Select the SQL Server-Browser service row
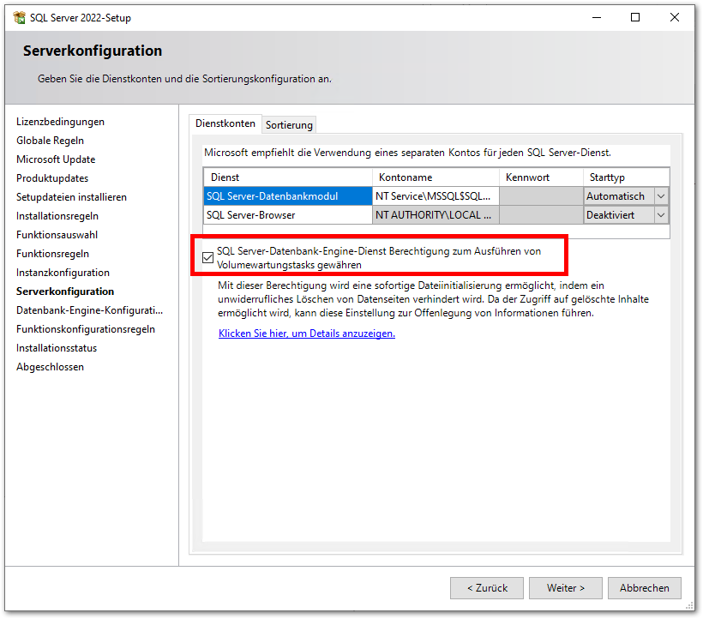The image size is (703, 619). (x=287, y=215)
